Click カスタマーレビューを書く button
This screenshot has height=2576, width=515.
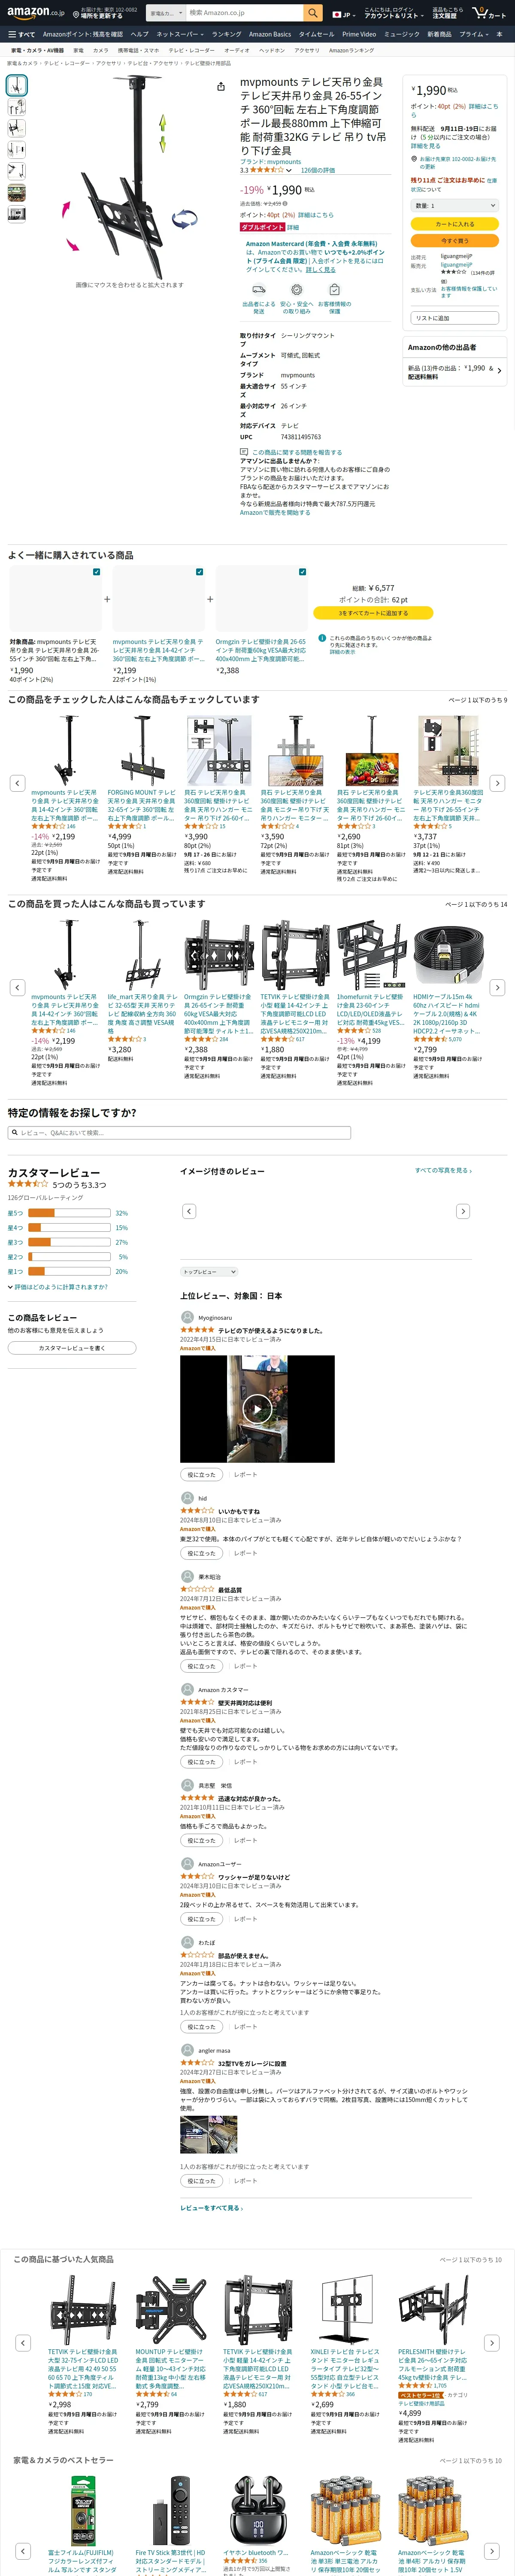pyautogui.click(x=72, y=1348)
